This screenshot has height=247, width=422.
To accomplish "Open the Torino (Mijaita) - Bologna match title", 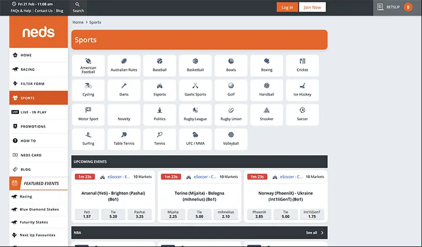I will [x=200, y=196].
